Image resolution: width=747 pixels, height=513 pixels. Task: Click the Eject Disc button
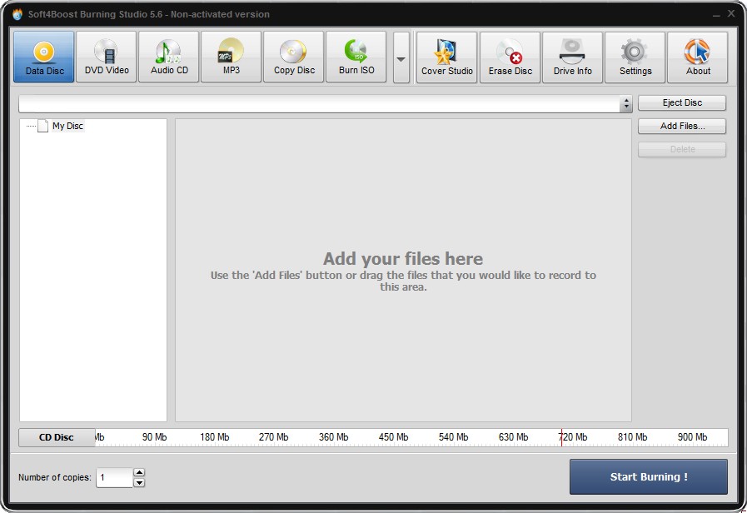coord(682,102)
